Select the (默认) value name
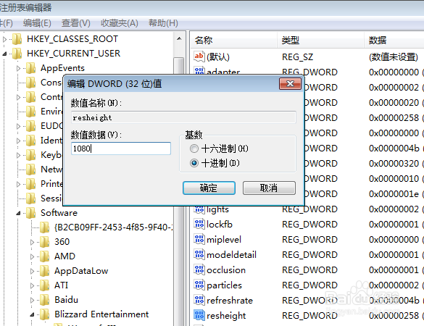 [218, 57]
